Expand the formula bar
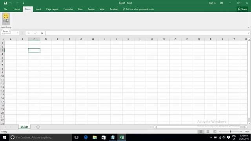Screen dimensions: 251x141 click(249, 33)
